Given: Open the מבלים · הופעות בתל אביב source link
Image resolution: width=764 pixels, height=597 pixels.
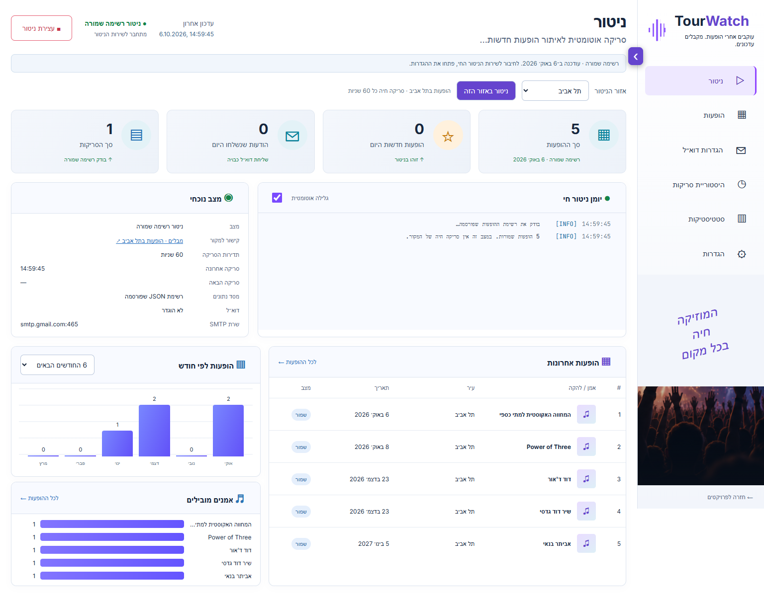Looking at the screenshot, I should [149, 241].
